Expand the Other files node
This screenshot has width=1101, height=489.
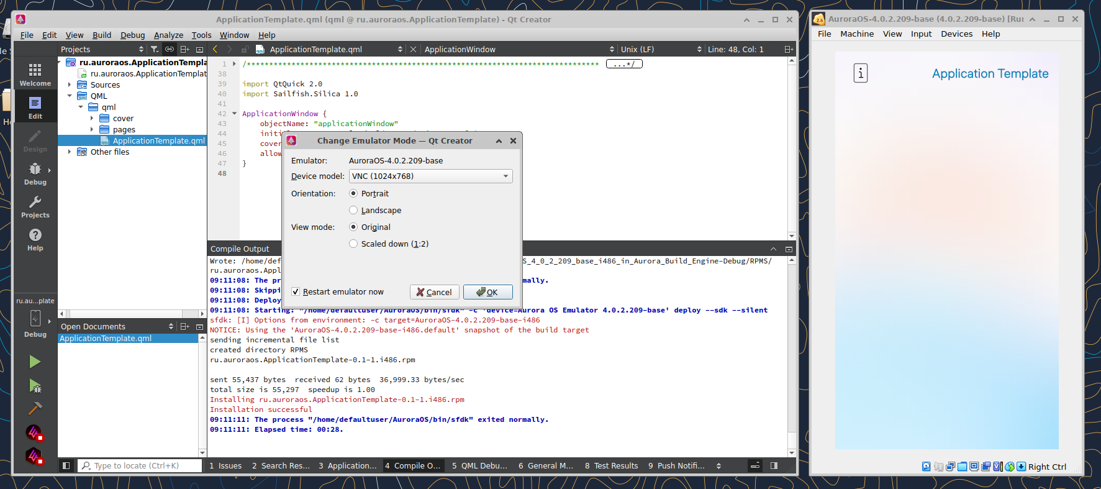pos(70,152)
